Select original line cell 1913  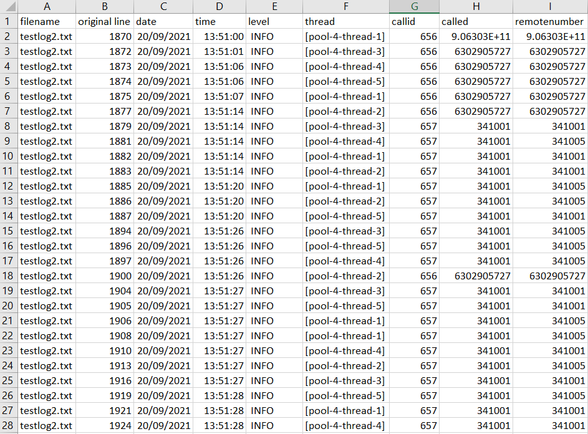105,365
